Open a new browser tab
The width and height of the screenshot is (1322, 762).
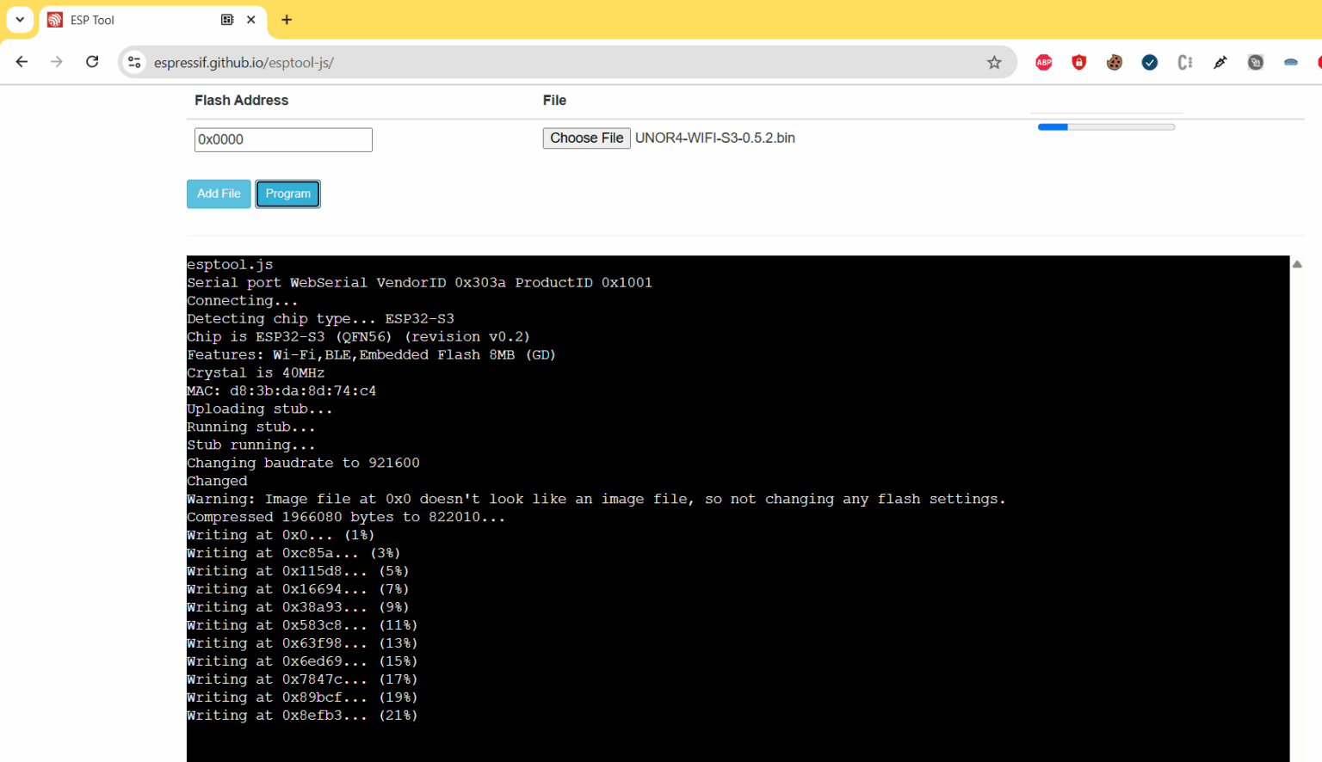coord(287,19)
